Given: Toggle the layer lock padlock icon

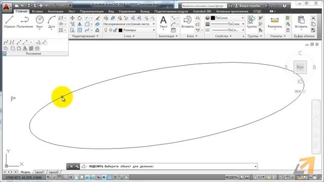Looking at the screenshot, I should (115, 30).
